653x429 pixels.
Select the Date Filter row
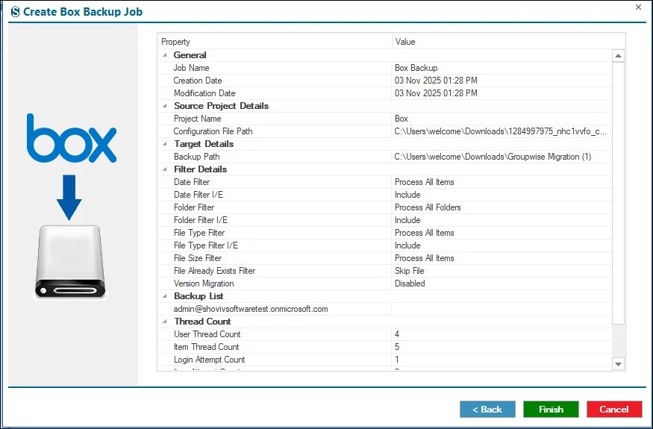[385, 182]
